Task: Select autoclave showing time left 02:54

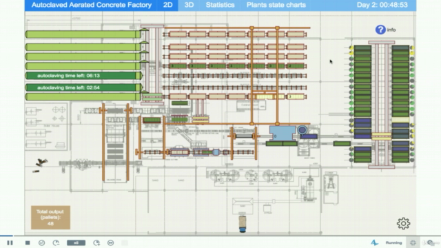Action: (x=84, y=87)
